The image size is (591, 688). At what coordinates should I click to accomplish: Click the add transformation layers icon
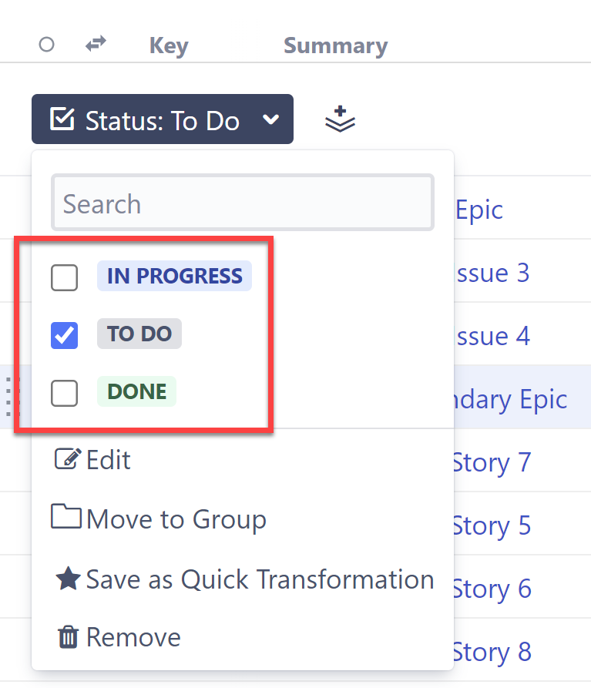340,119
